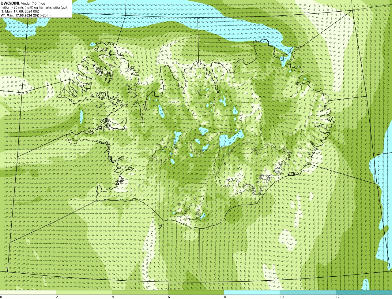Image resolution: width=392 pixels, height=299 pixels.
Task: Click the 8–10 m/s light cyan segment
Action: (x=252, y=292)
